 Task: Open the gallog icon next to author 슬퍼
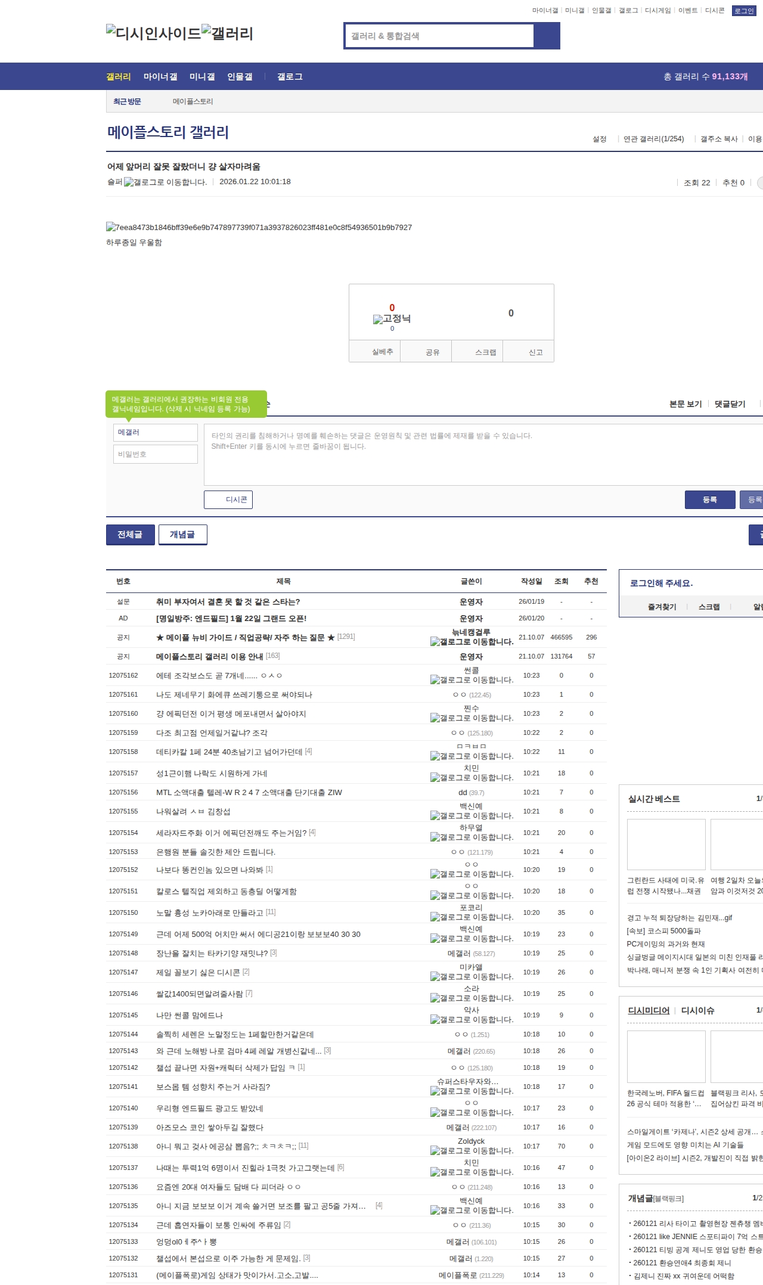coord(165,182)
